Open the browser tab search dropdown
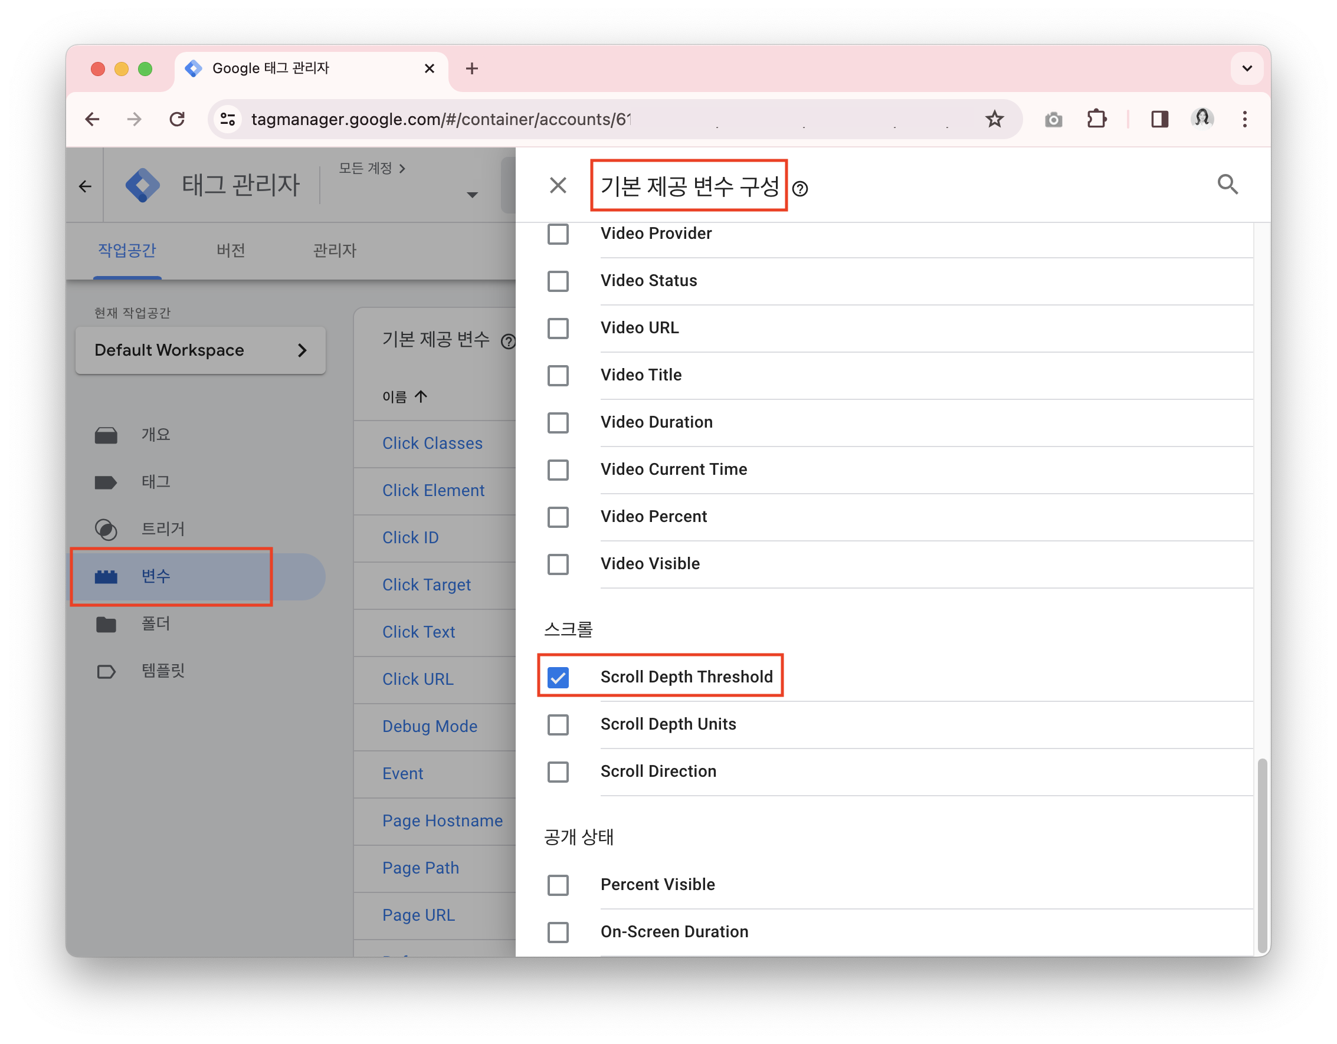The height and width of the screenshot is (1044, 1337). pos(1246,68)
